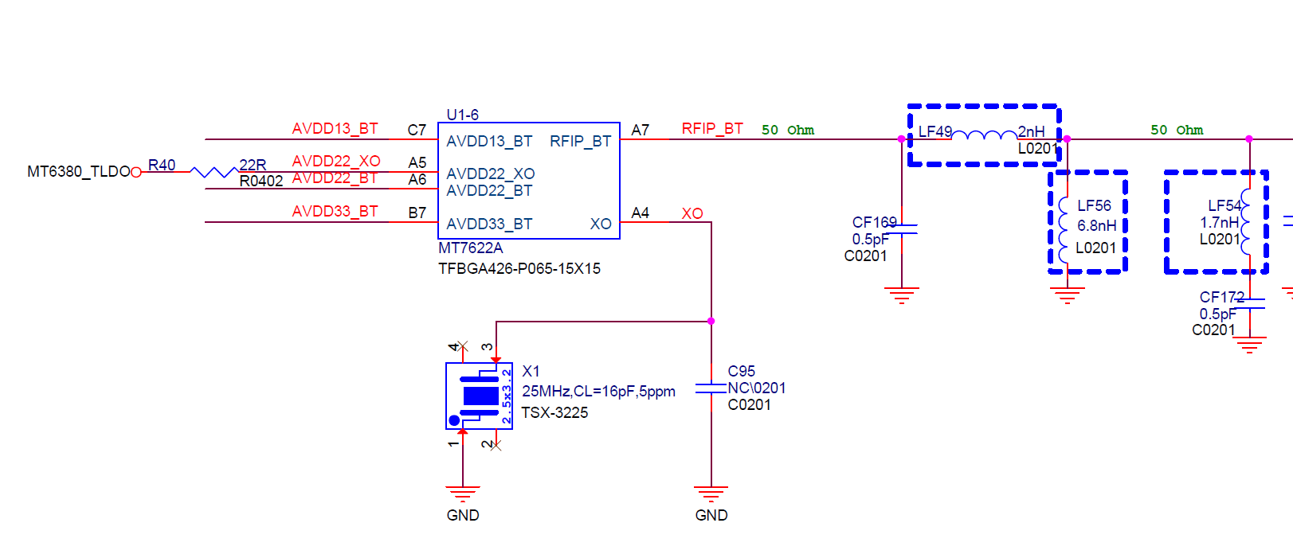Image resolution: width=1293 pixels, height=558 pixels.
Task: Click the ground symbol below CF172
Action: point(1249,345)
